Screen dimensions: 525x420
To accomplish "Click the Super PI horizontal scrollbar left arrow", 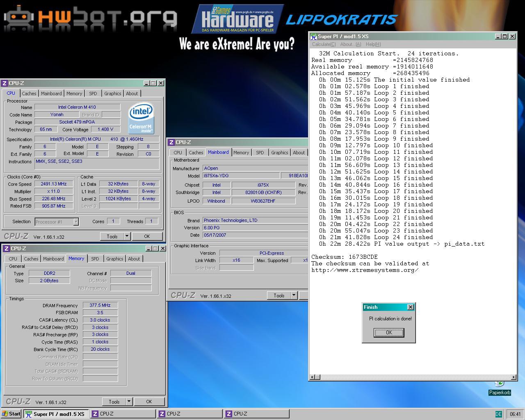I will pos(312,377).
